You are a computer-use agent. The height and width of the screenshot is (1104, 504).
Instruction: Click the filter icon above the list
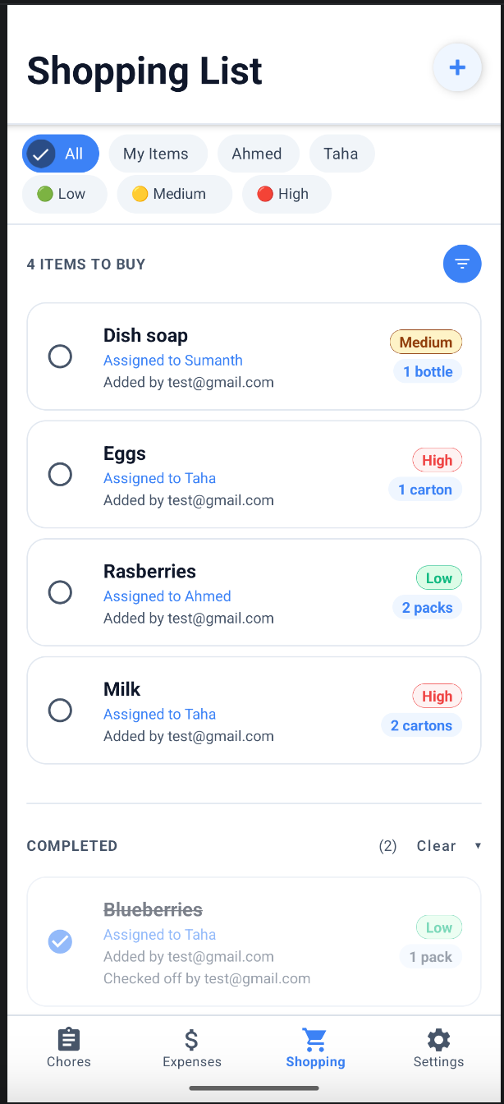coord(462,264)
